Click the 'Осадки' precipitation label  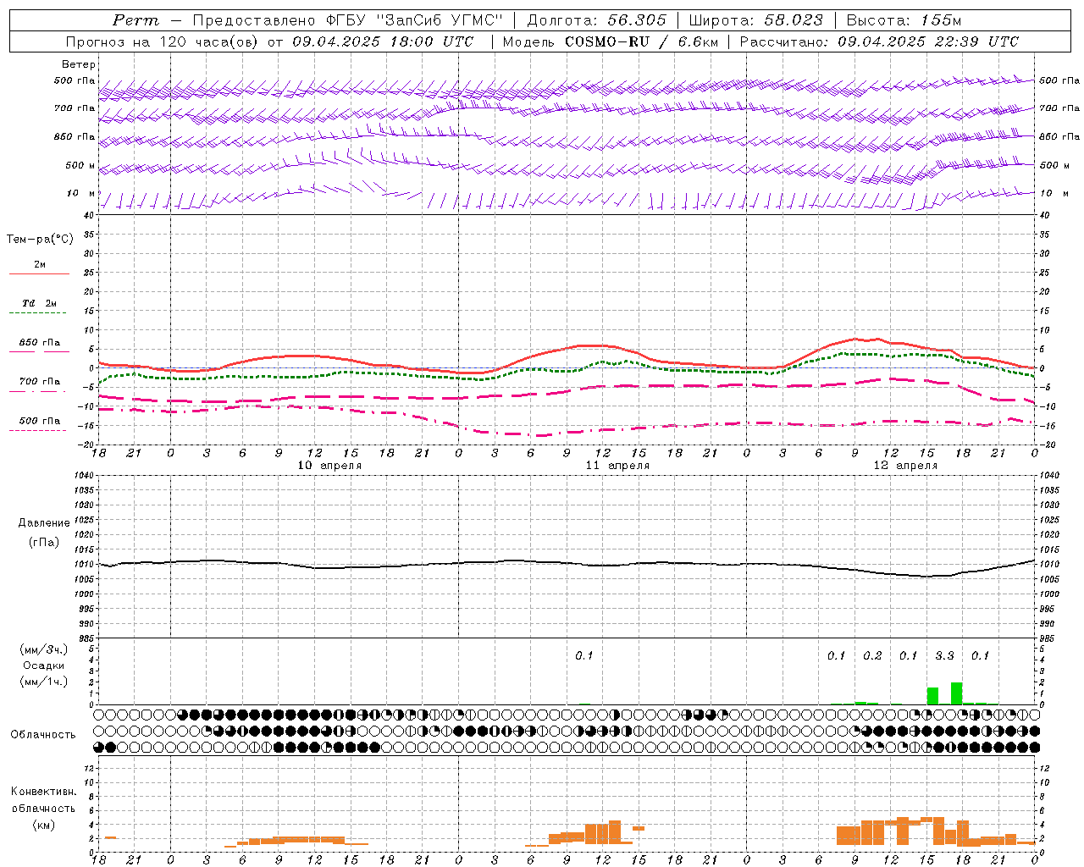[44, 665]
